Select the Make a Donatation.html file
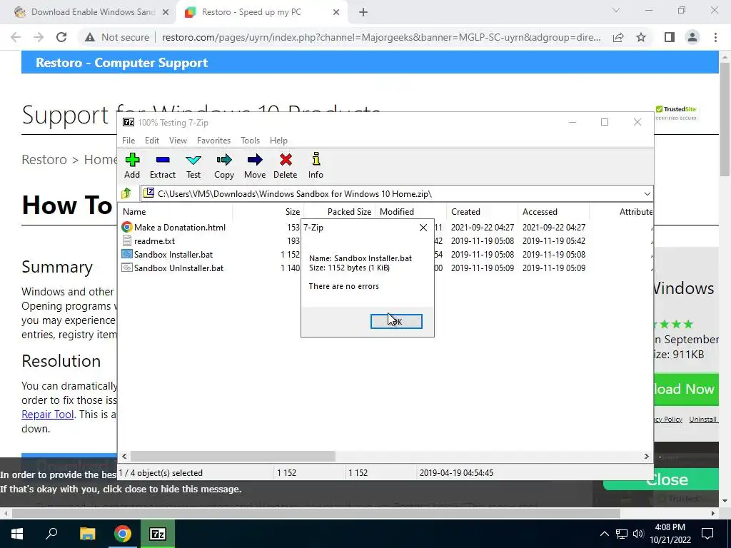The image size is (731, 548). 173,228
